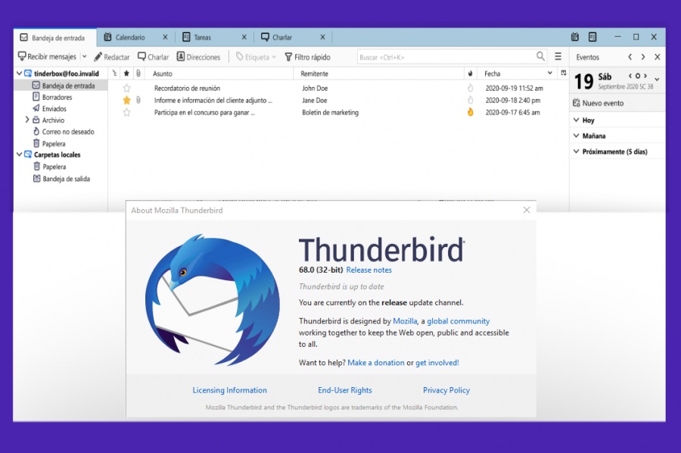Open the Release notes link

[x=368, y=270]
